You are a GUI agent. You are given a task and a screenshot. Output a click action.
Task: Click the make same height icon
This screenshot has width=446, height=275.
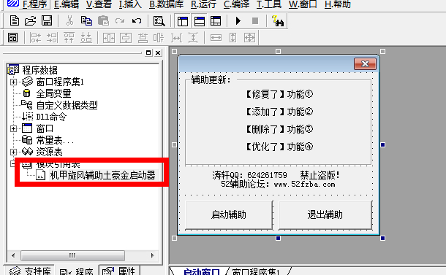click(x=233, y=37)
